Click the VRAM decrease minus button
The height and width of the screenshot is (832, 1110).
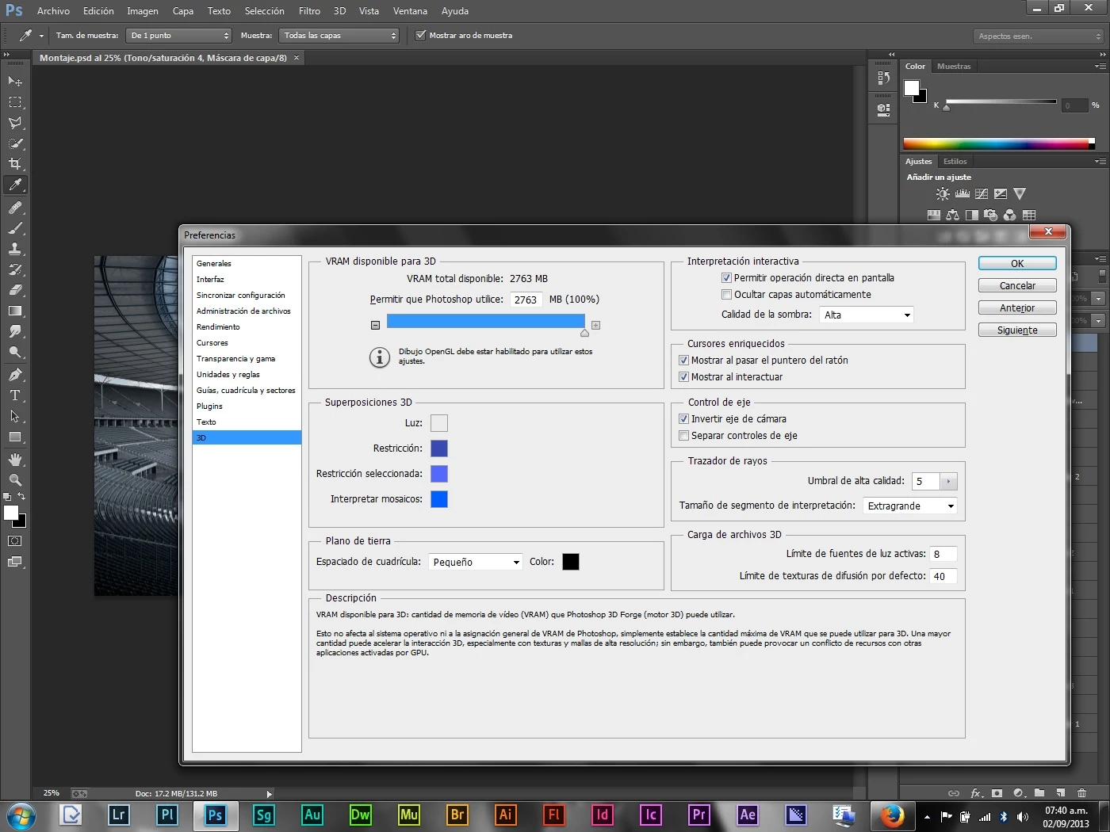point(375,325)
